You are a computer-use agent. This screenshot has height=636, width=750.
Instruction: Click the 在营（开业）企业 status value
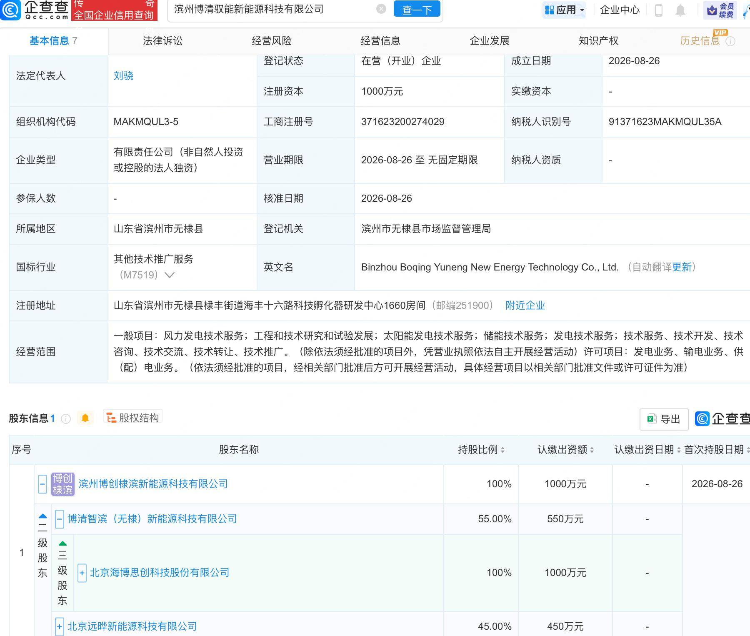(401, 61)
